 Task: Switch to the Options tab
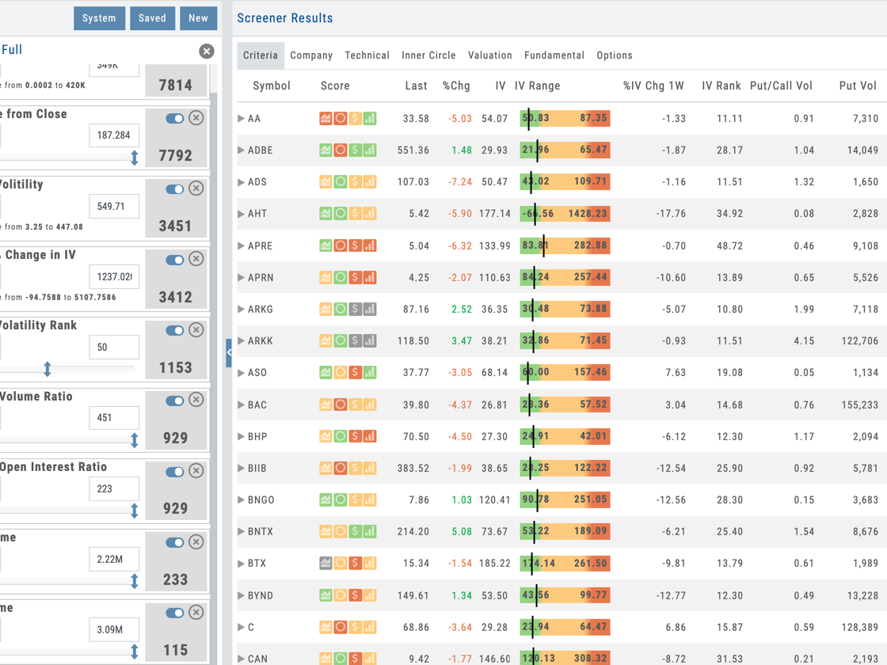[615, 55]
